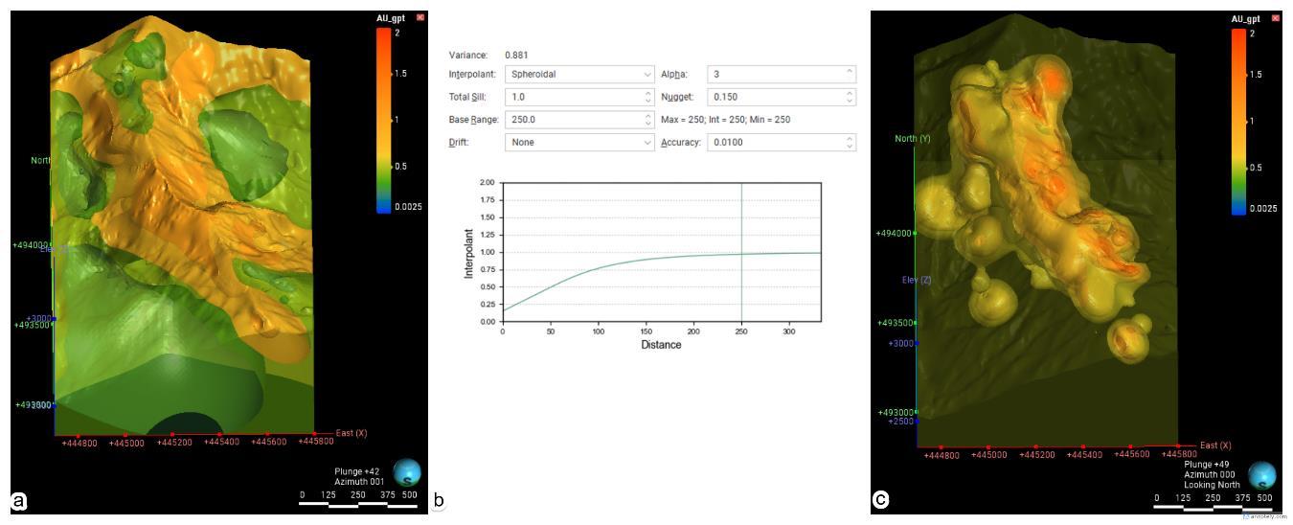Click the '+445000' easting tick in panel a
Screen dimensions: 1293x525
[x=126, y=444]
